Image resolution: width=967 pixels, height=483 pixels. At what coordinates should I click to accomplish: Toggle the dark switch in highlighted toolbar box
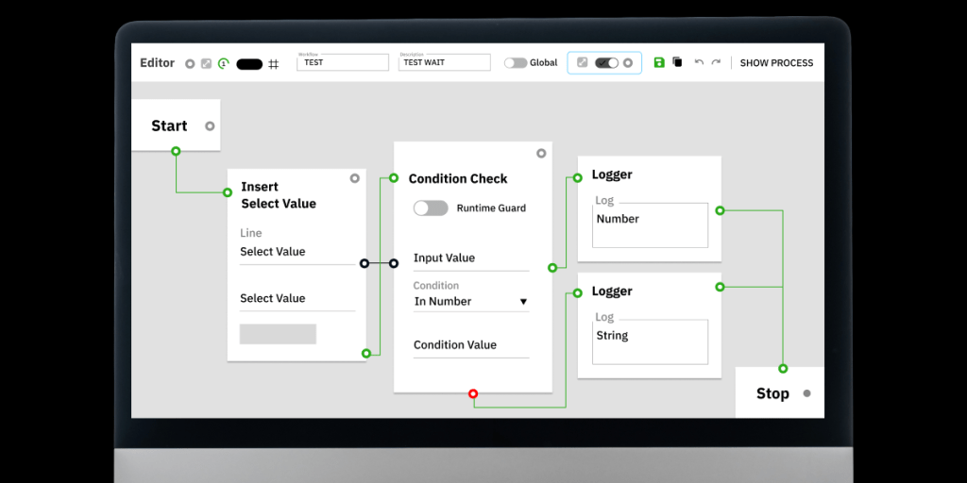(x=606, y=63)
